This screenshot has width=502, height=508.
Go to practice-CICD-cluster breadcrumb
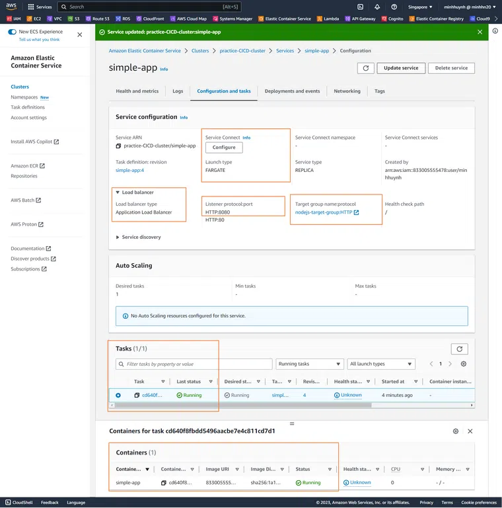point(242,51)
